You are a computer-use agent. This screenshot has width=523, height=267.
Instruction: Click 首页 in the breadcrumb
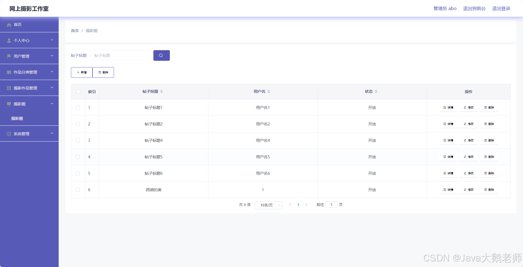click(75, 31)
